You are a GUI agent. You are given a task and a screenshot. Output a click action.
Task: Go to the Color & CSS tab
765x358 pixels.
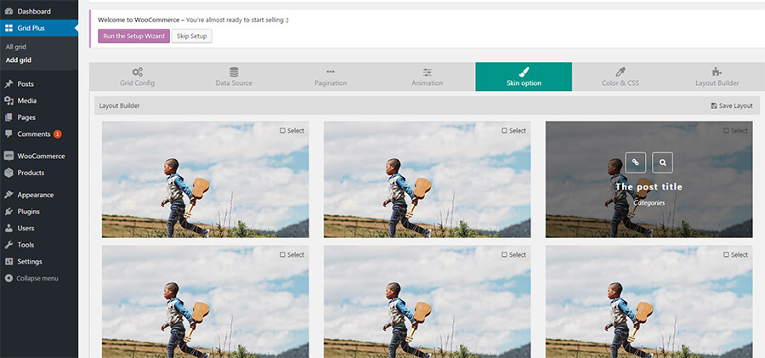coord(620,77)
